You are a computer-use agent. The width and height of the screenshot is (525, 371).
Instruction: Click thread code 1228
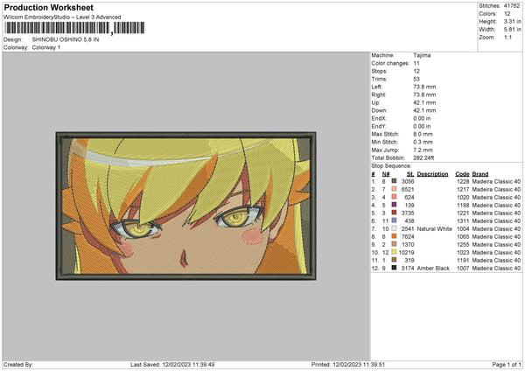[x=463, y=181]
